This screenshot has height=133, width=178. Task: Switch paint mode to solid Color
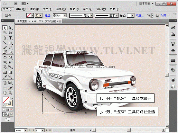tap(4, 110)
